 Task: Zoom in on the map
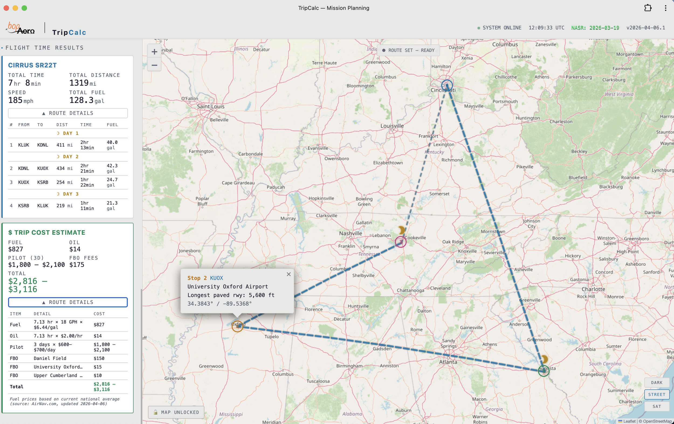(x=154, y=52)
